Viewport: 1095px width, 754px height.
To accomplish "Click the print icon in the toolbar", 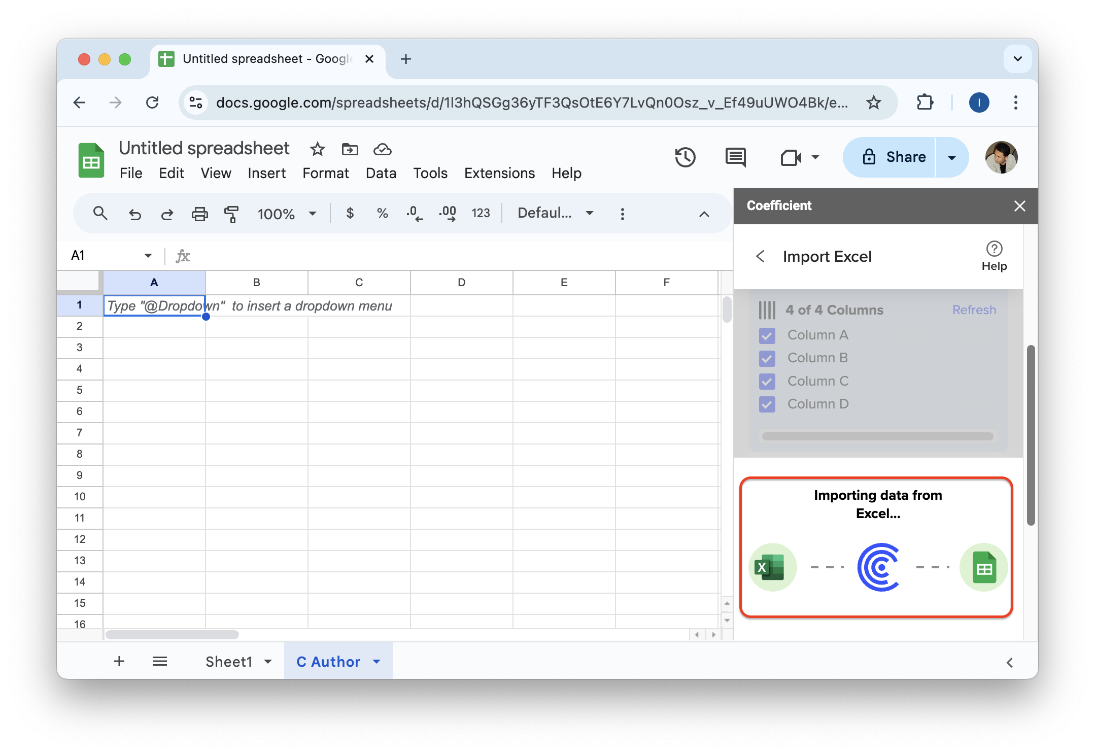I will tap(199, 214).
